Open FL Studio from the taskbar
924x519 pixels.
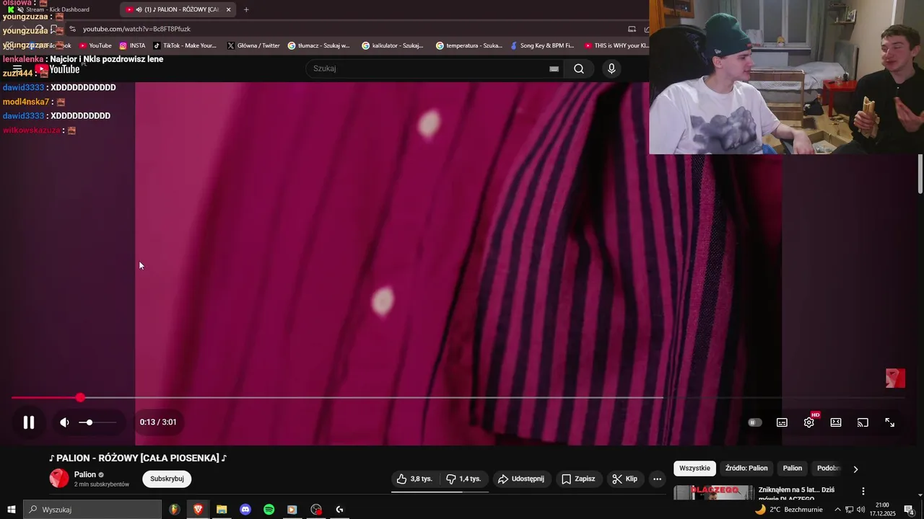[x=175, y=510]
